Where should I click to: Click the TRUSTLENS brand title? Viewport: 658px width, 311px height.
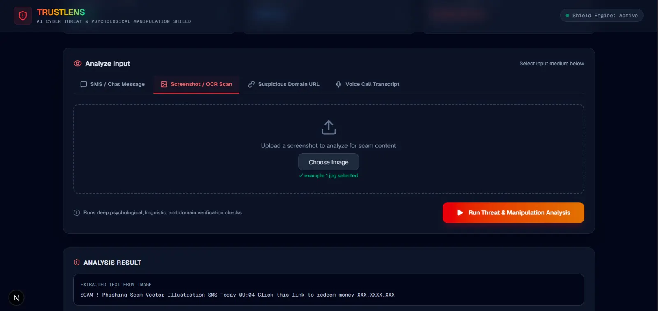[61, 12]
